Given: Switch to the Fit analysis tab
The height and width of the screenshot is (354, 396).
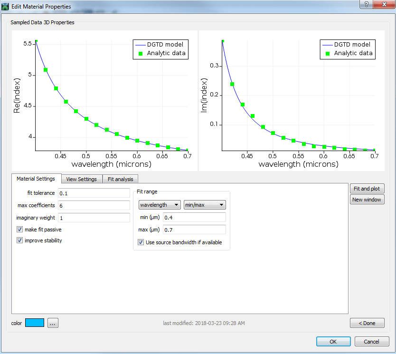Looking at the screenshot, I should coord(120,179).
